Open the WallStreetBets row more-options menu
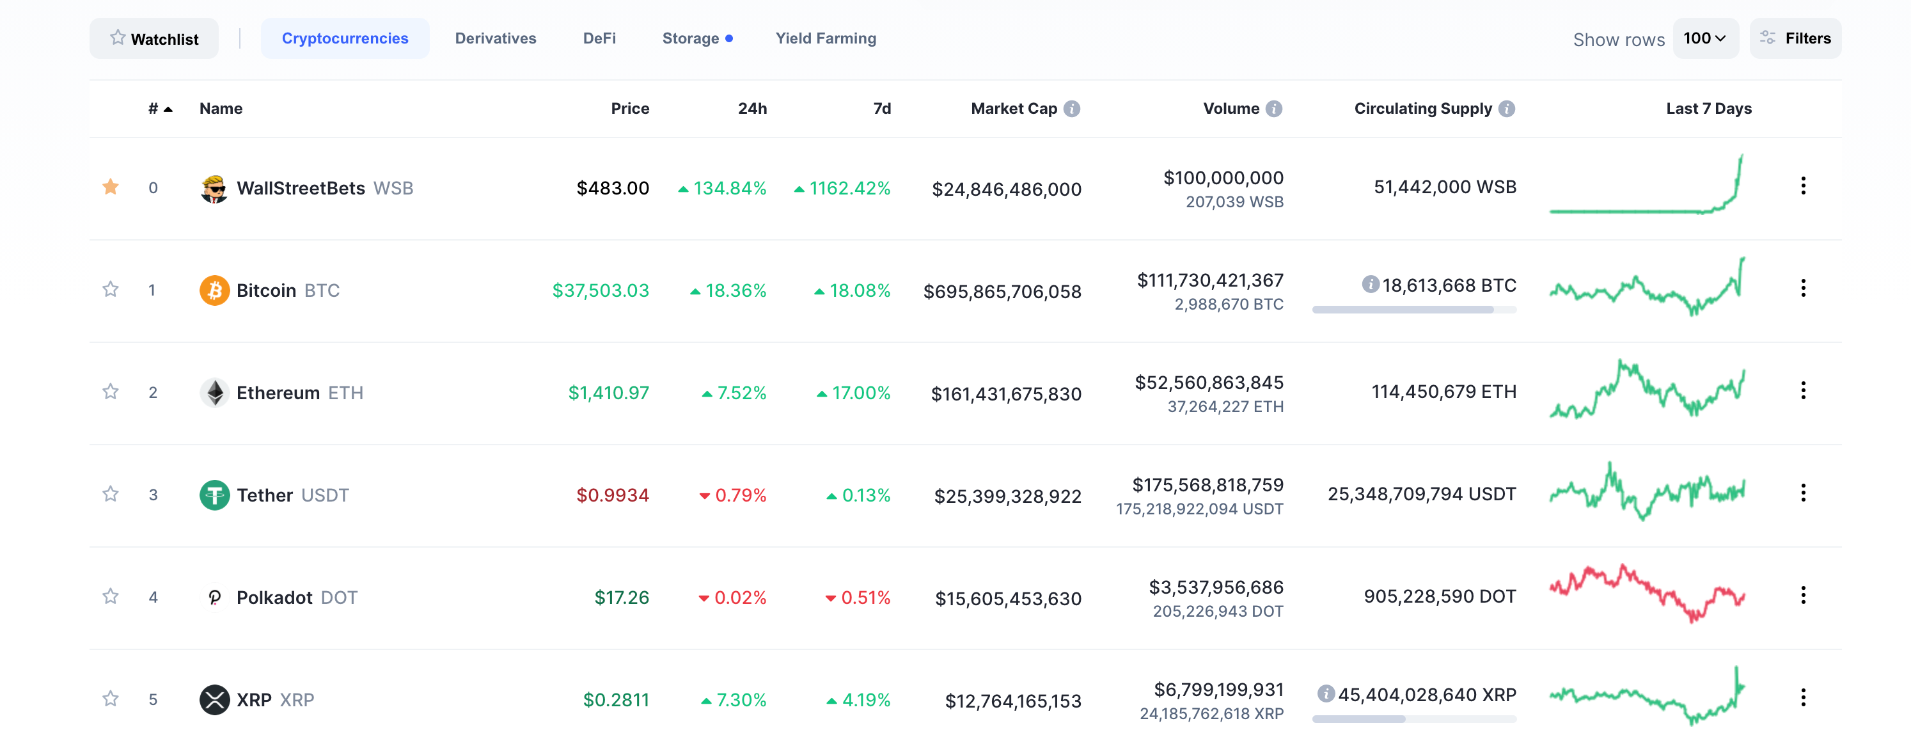 [x=1804, y=186]
